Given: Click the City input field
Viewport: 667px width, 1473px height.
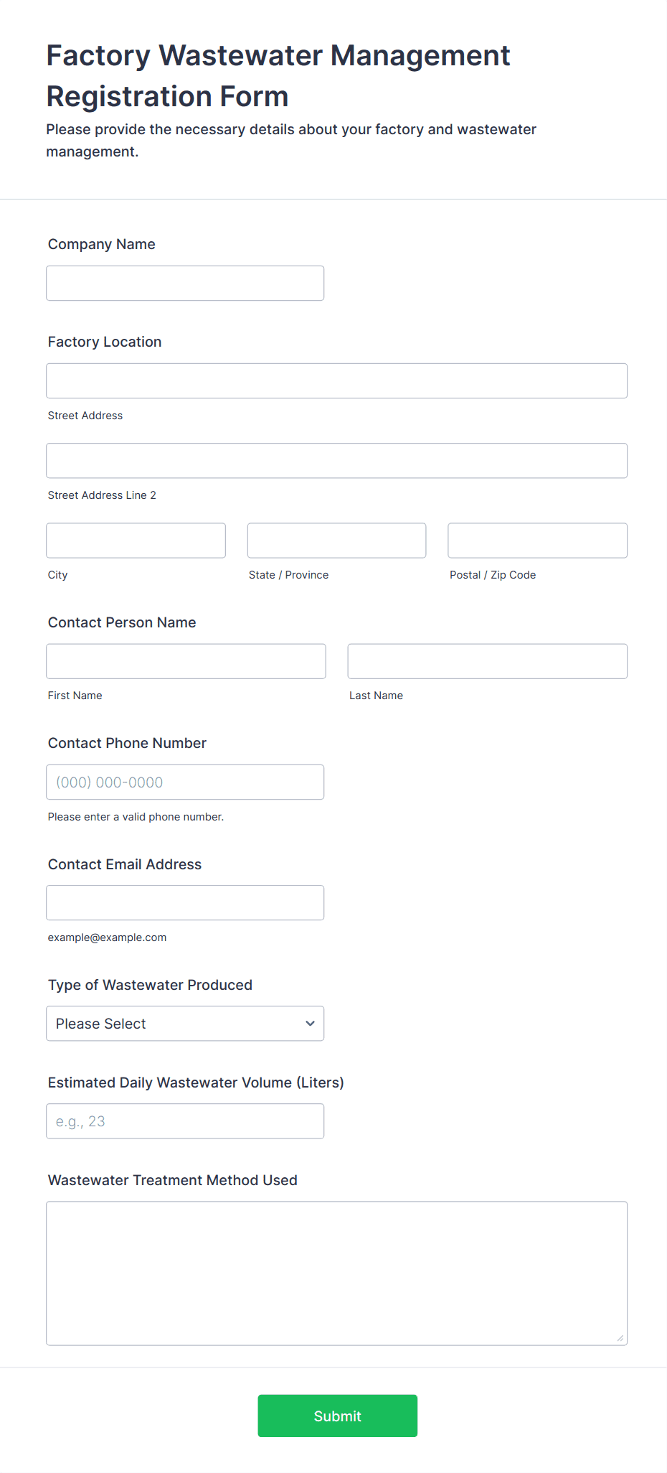Looking at the screenshot, I should (x=136, y=541).
